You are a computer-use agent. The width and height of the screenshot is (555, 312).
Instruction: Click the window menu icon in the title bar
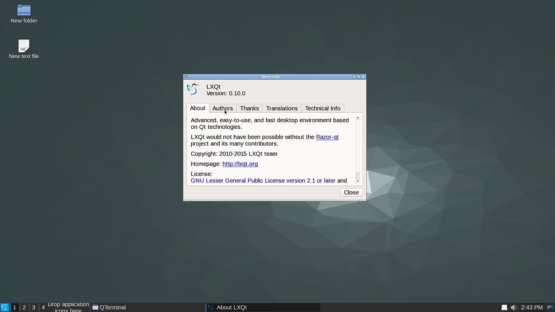[186, 77]
